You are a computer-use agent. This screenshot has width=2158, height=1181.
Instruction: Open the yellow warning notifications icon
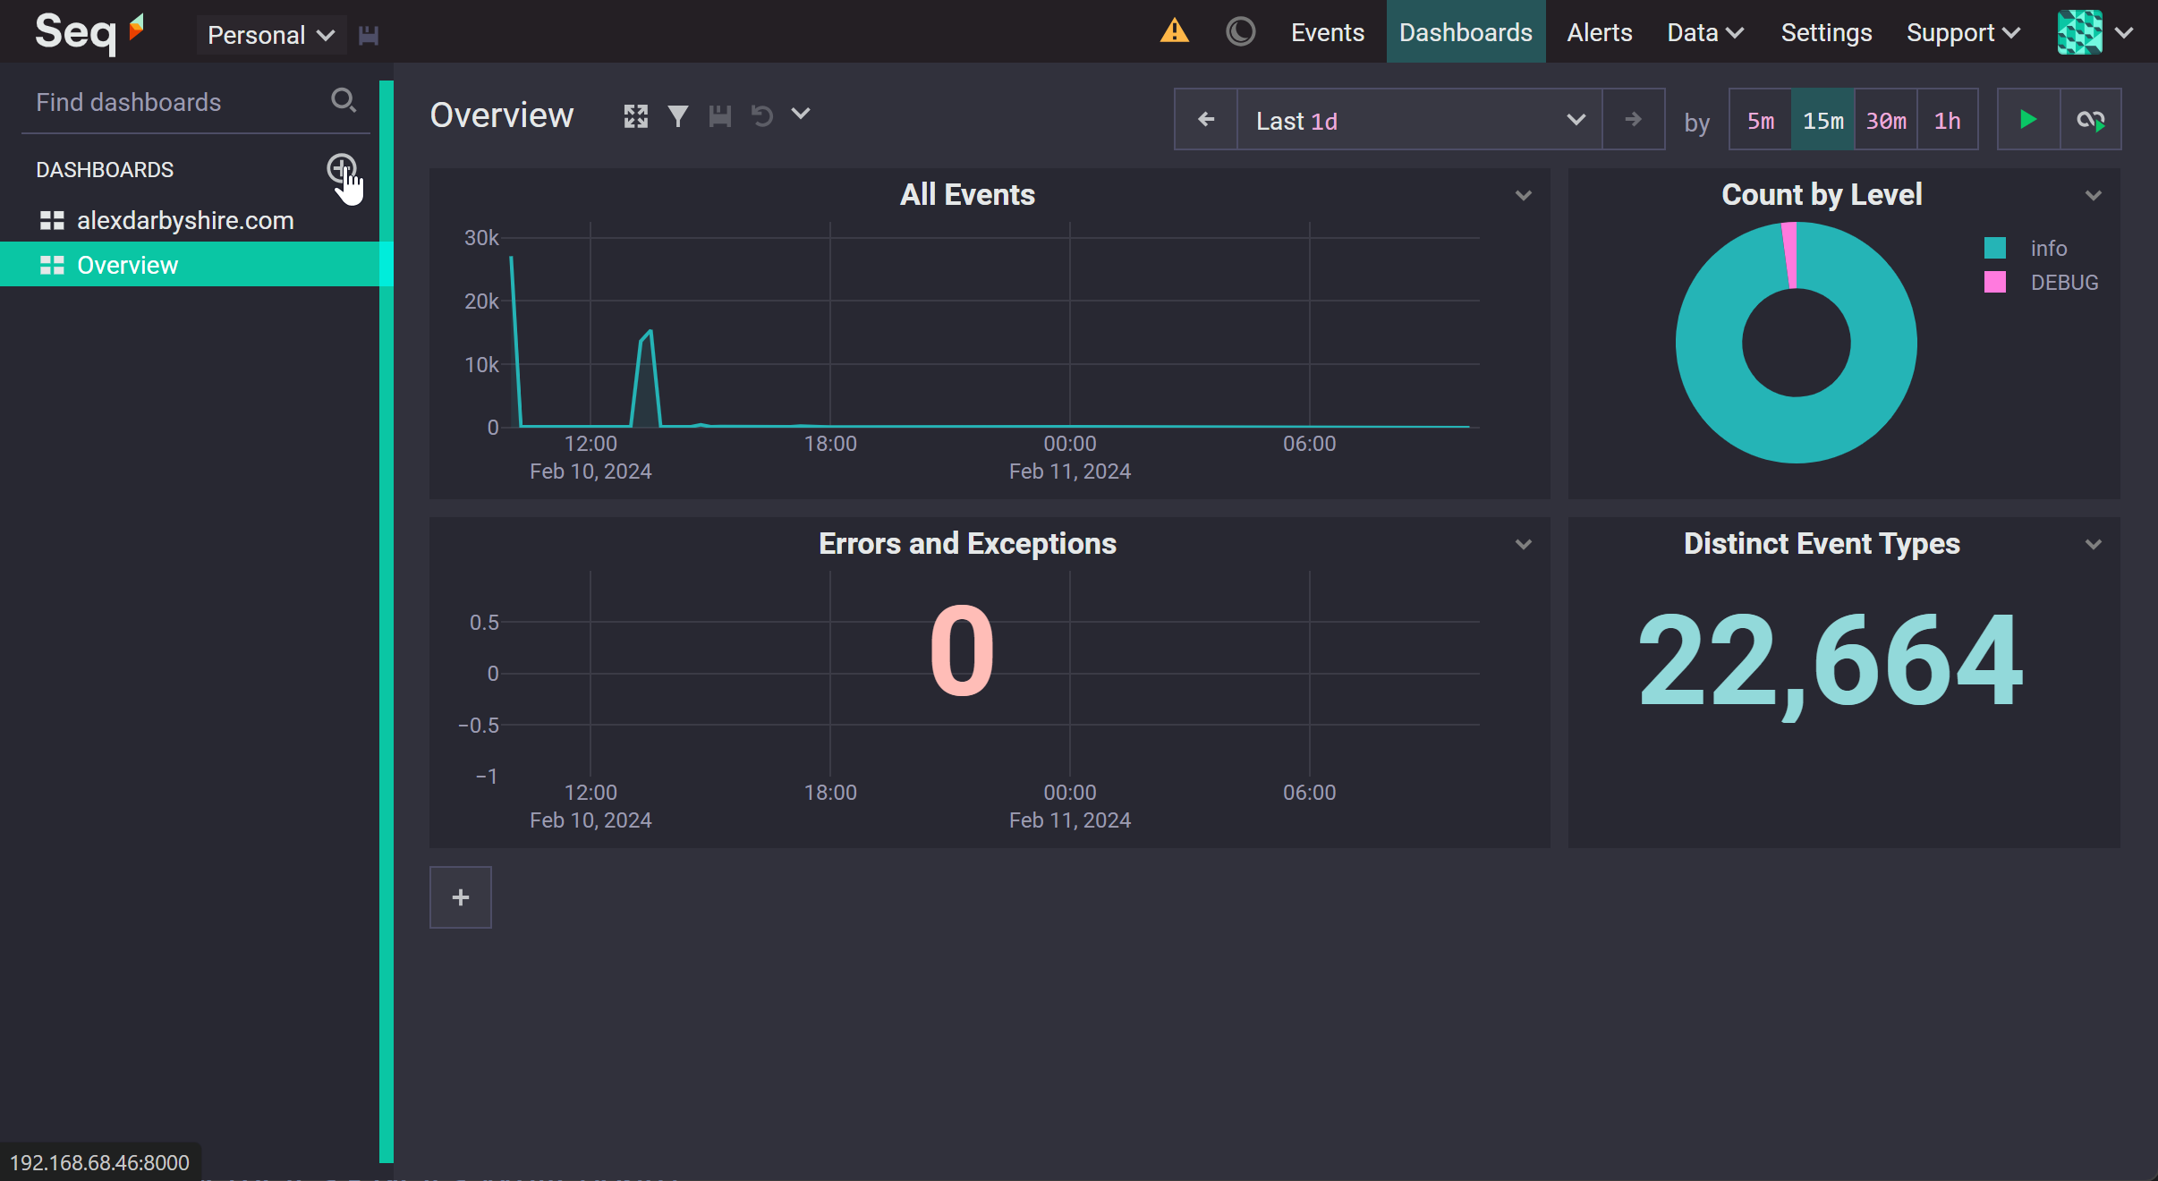click(1174, 31)
